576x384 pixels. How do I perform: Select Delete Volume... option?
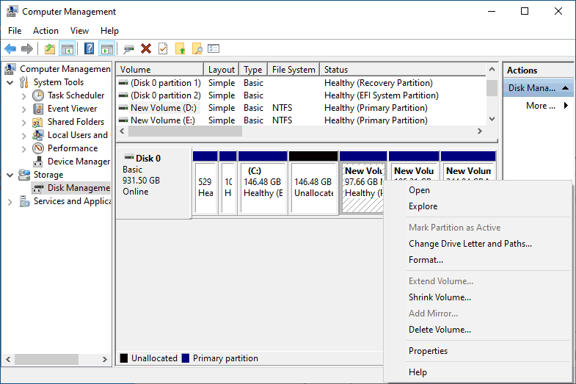click(x=478, y=330)
